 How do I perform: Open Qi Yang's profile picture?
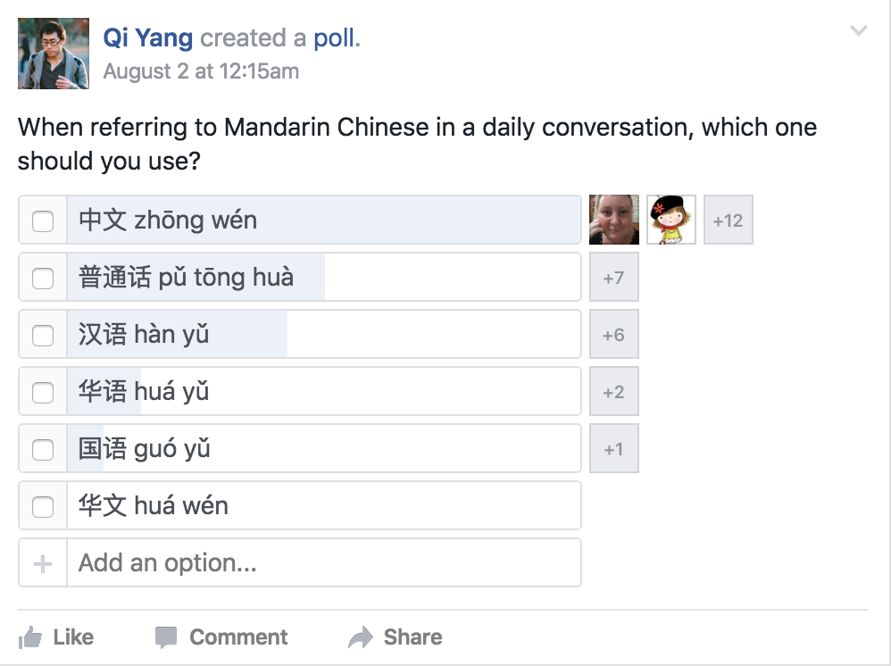pyautogui.click(x=54, y=54)
